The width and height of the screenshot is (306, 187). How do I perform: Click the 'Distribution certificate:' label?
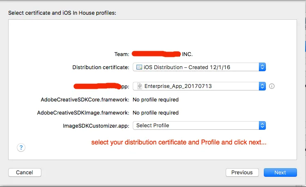[101, 67]
